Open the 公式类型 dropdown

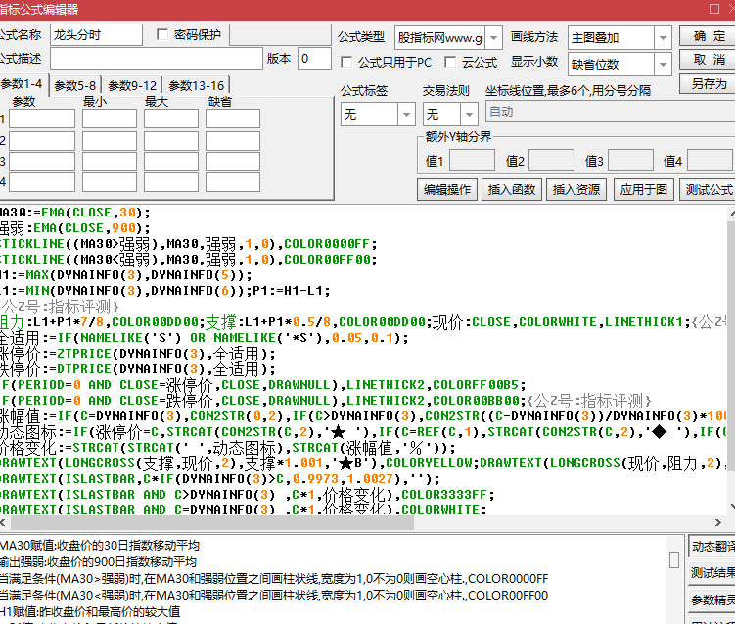point(493,38)
